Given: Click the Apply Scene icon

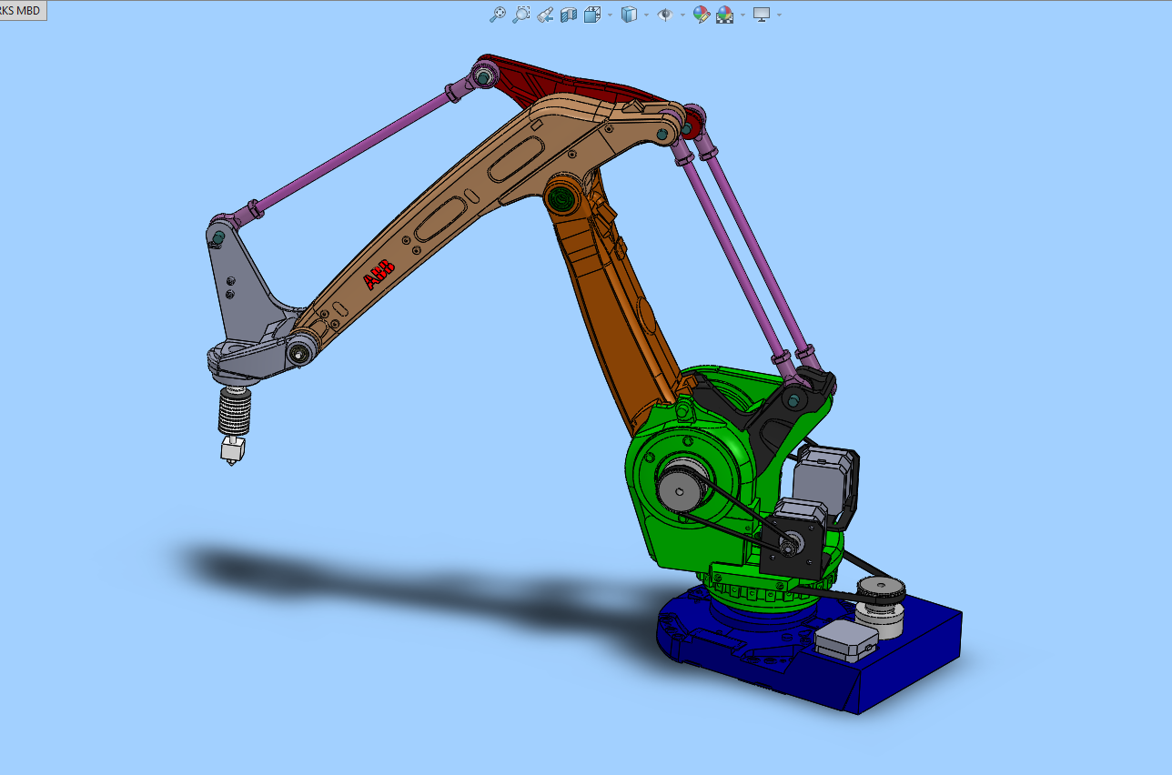Looking at the screenshot, I should pos(725,15).
